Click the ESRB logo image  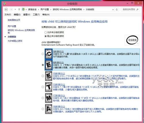pyautogui.click(x=132, y=40)
